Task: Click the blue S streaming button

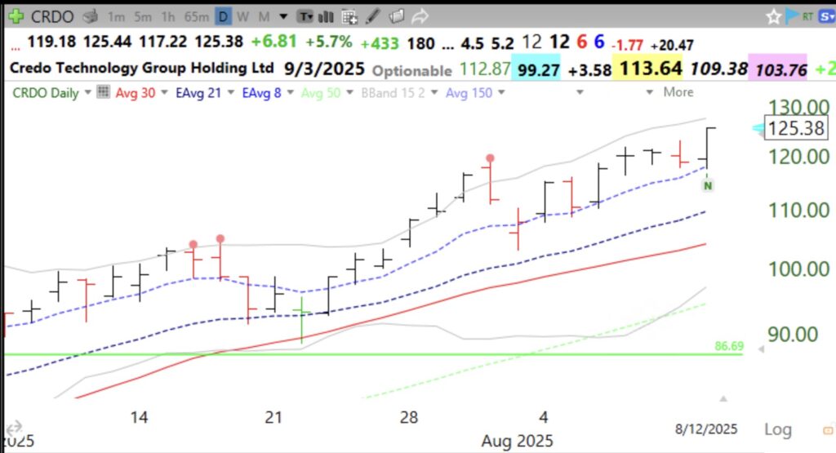Action: click(827, 16)
